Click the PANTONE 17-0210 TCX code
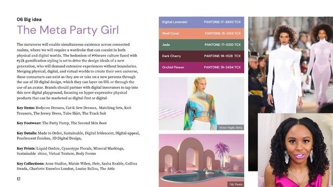This screenshot has height=187, width=333. coord(223,45)
